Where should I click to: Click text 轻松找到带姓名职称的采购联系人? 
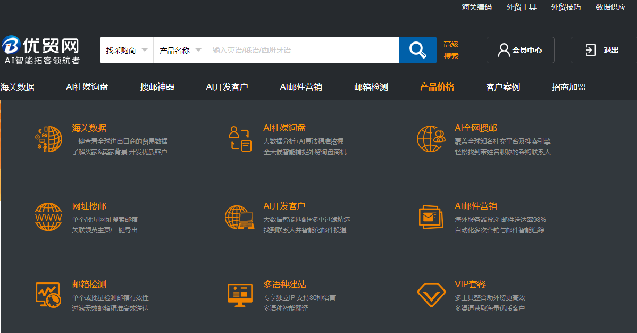502,152
